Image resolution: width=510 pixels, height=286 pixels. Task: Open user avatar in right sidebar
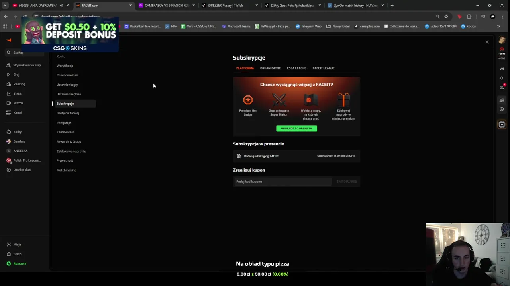[502, 40]
